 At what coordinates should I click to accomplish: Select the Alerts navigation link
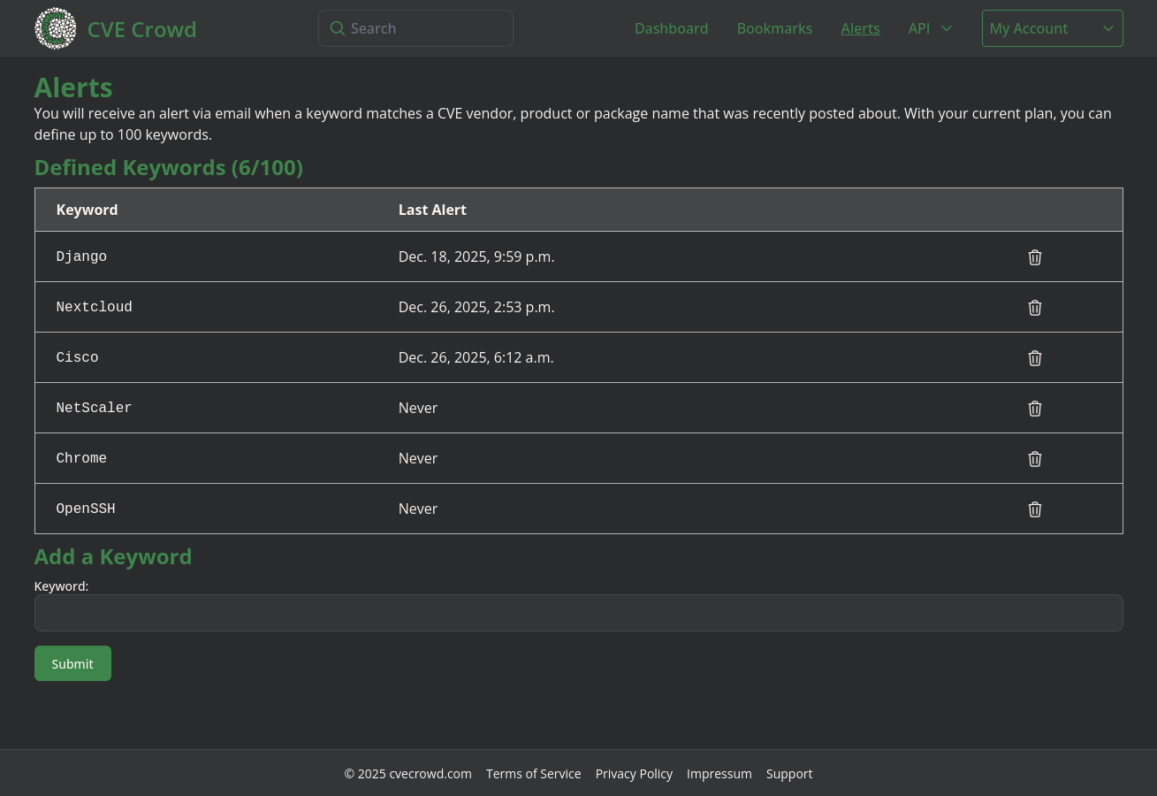click(x=859, y=28)
